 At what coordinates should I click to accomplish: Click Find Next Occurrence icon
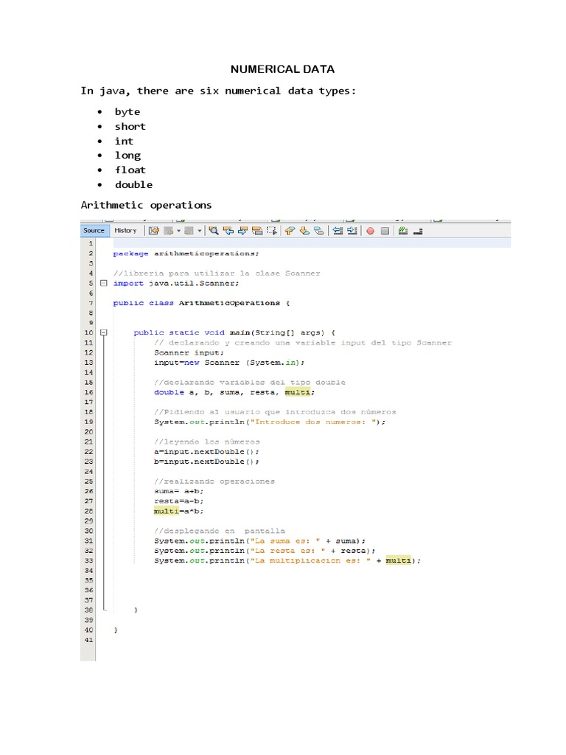[x=242, y=231]
